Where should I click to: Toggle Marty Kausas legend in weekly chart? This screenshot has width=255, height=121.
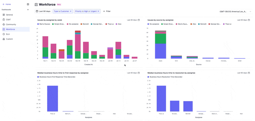[44, 24]
